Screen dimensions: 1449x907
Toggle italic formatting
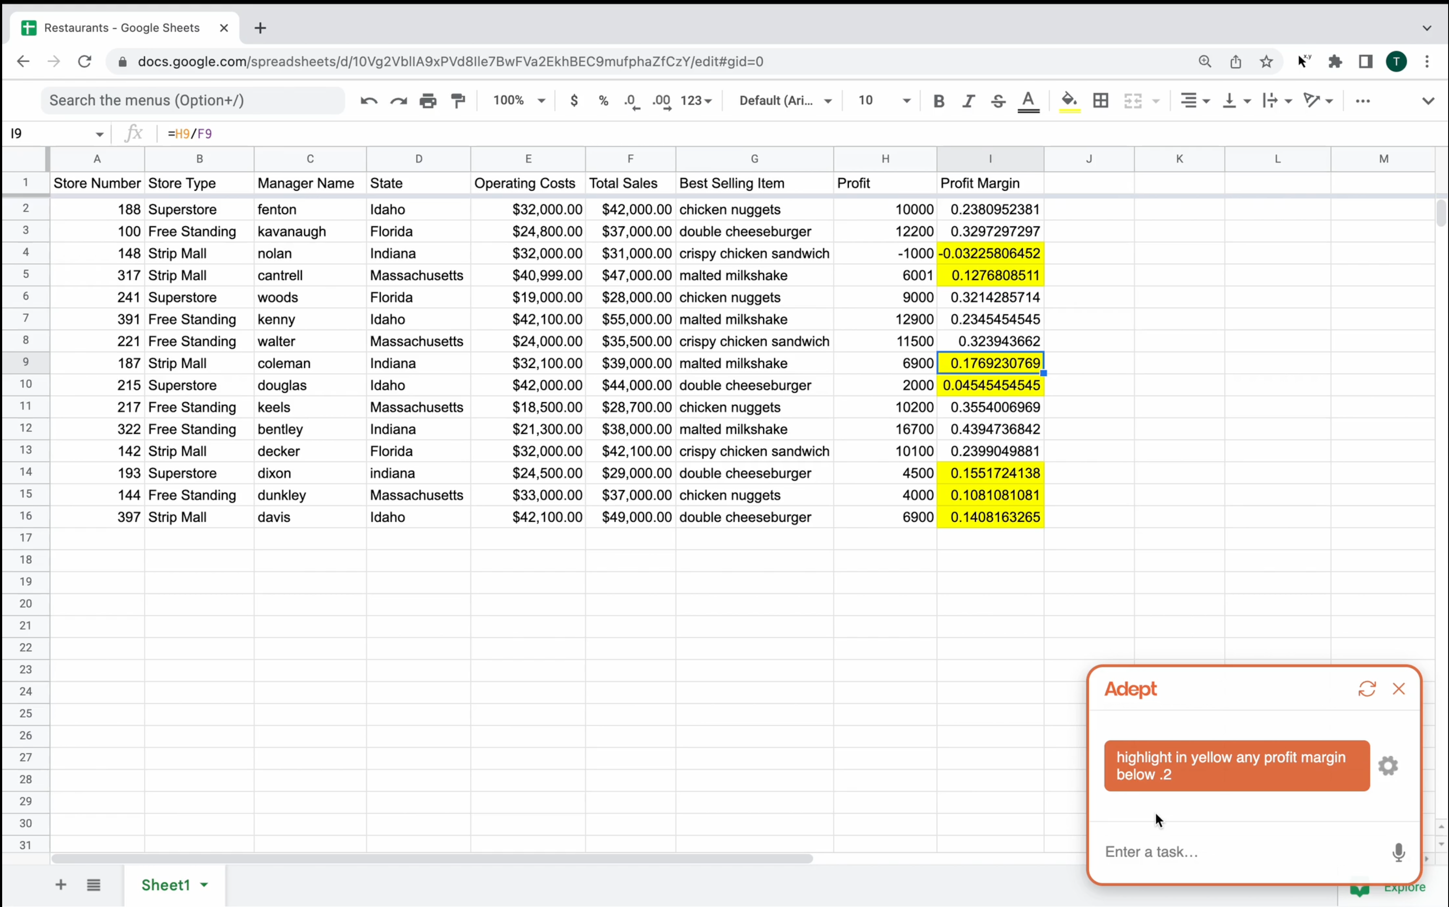tap(968, 101)
